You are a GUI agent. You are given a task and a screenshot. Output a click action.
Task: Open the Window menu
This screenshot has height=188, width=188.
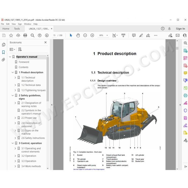click(28, 24)
